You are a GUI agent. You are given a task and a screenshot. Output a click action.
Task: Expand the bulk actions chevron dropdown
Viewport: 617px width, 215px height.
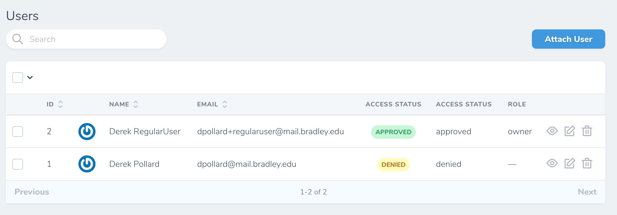31,78
